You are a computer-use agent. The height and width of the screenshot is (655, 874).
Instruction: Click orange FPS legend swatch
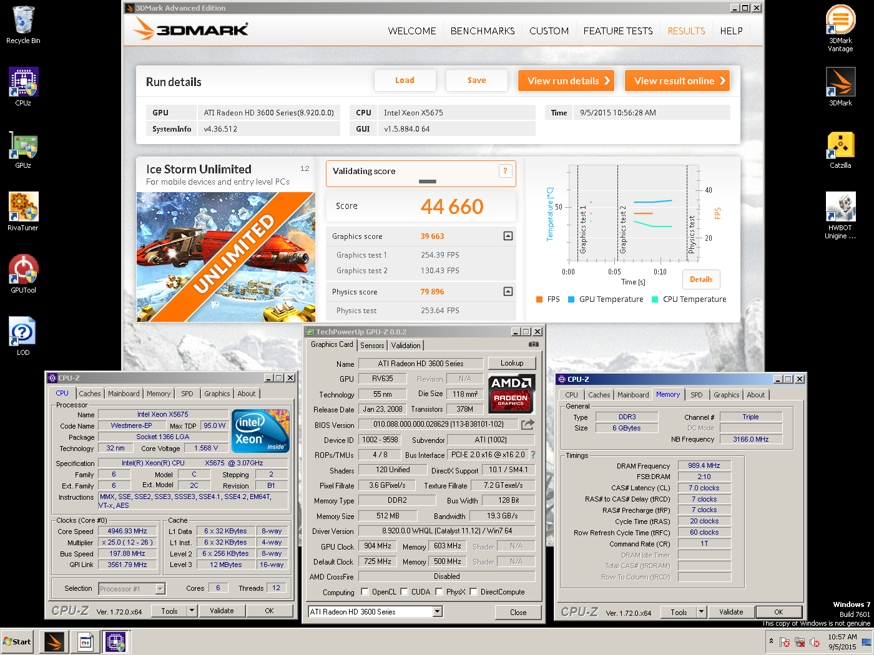pos(539,299)
